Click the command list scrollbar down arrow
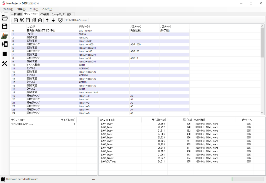 click(x=262, y=113)
